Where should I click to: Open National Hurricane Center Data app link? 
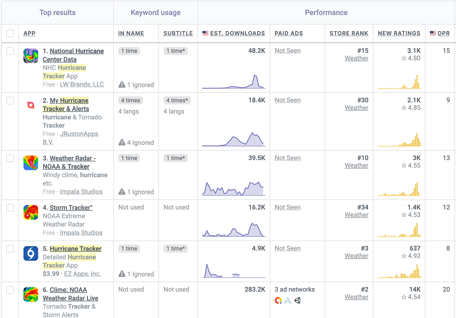click(x=73, y=55)
